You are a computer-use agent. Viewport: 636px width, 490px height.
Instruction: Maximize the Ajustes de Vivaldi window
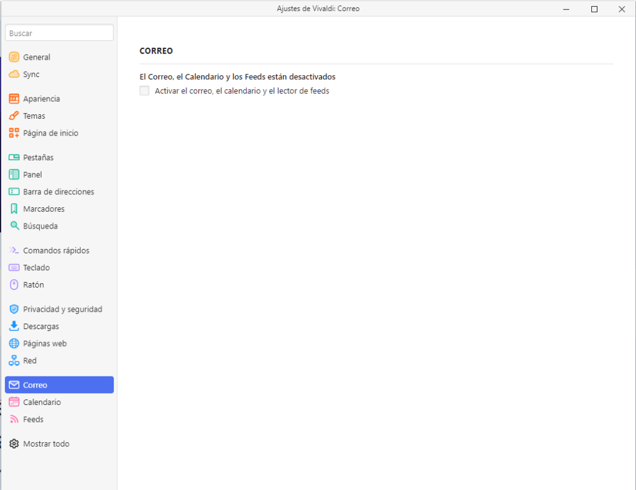594,9
